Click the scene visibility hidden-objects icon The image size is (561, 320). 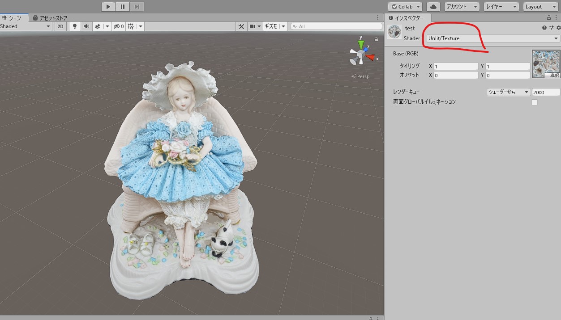117,26
